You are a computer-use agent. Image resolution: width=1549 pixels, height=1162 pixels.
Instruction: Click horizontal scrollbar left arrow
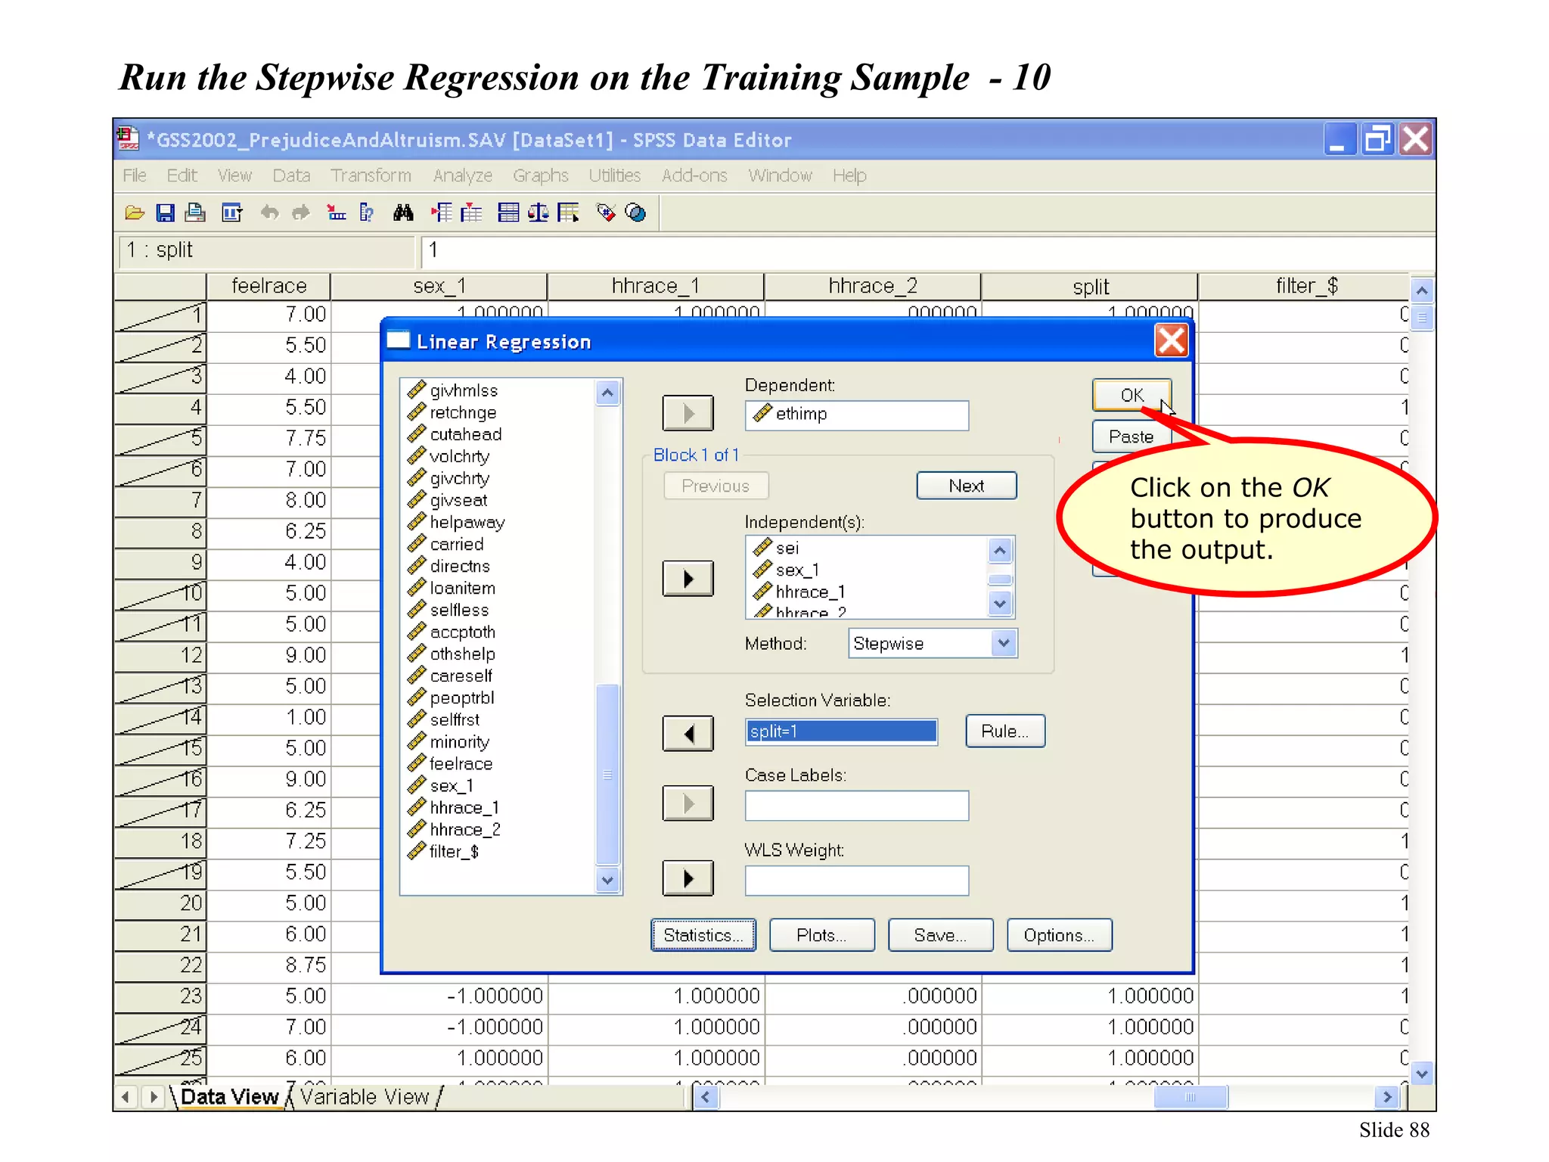point(706,1096)
